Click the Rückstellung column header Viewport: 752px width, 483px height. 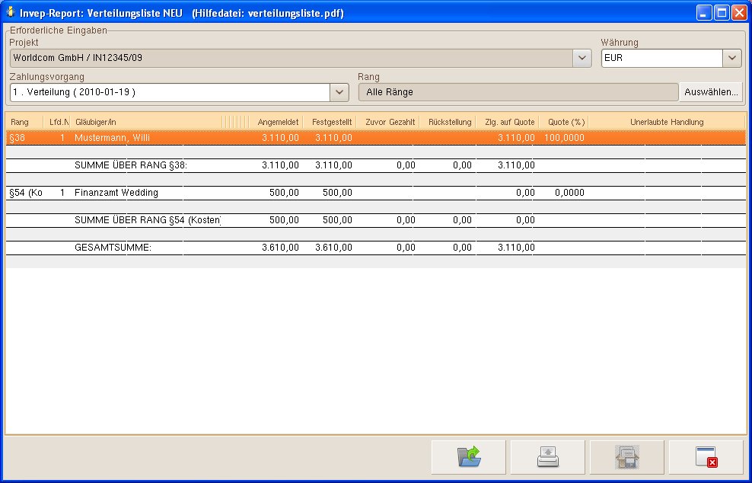point(448,122)
